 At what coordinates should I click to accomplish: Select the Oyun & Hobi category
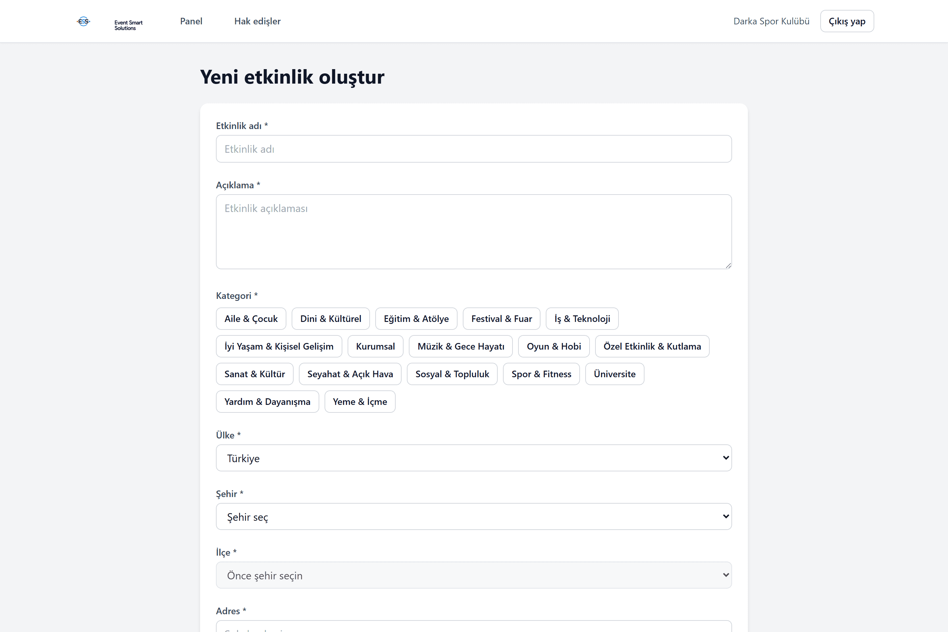tap(554, 346)
